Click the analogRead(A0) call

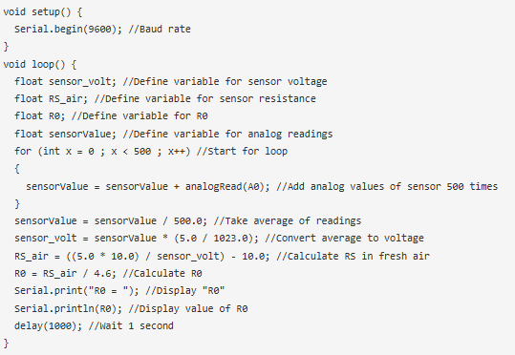pos(227,186)
